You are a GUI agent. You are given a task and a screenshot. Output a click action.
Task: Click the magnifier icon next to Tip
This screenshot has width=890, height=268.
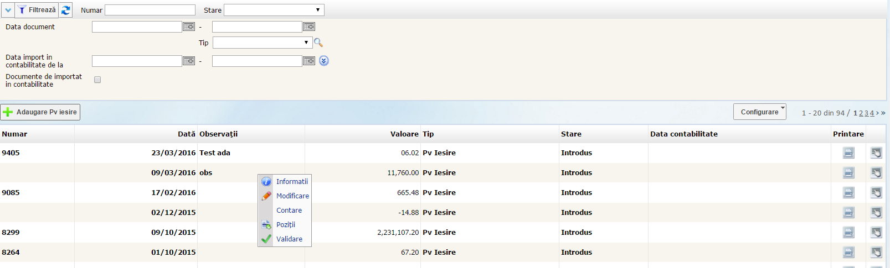point(318,43)
